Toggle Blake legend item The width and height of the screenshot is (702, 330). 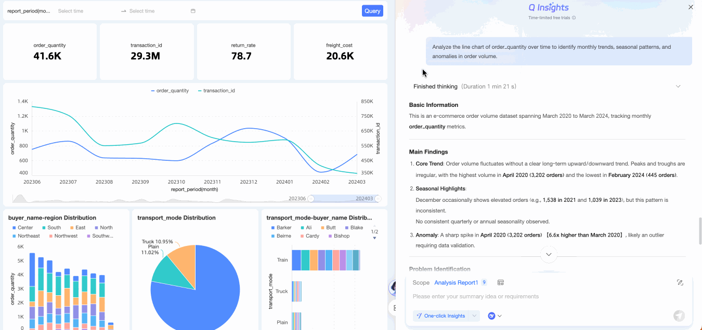click(x=353, y=228)
